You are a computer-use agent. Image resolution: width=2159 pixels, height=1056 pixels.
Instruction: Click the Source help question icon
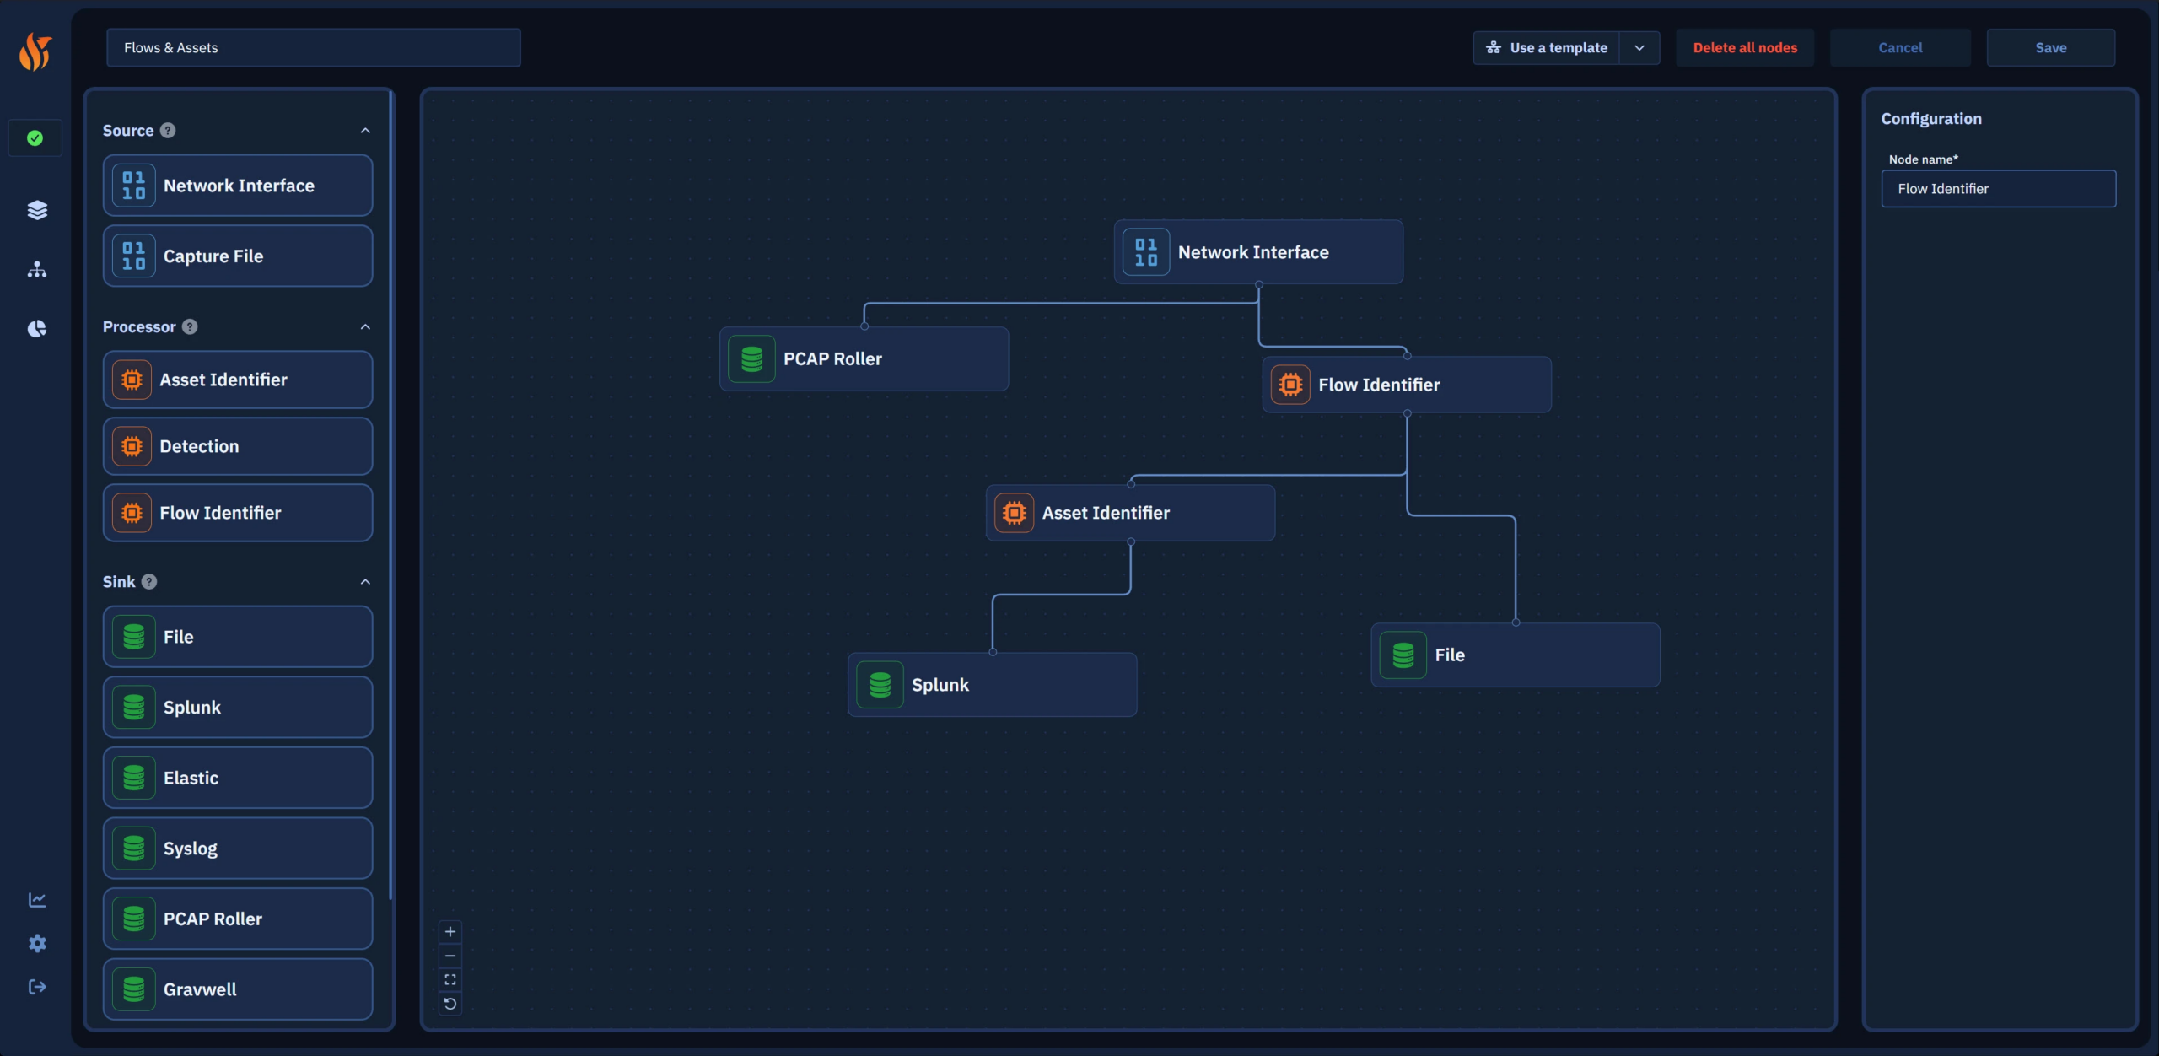[x=168, y=131]
